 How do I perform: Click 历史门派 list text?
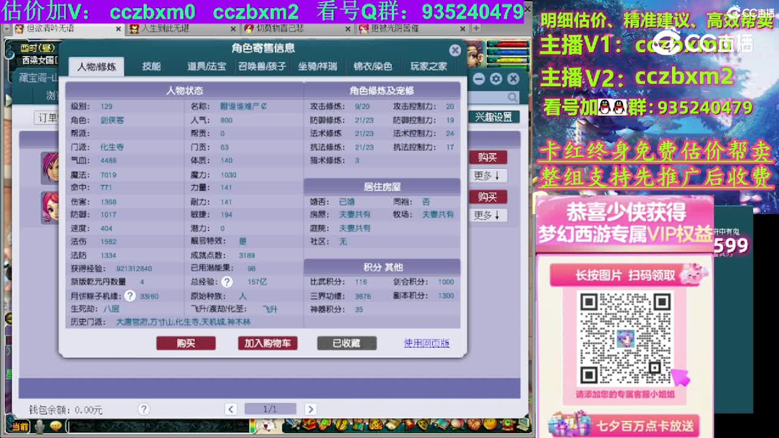click(x=183, y=322)
